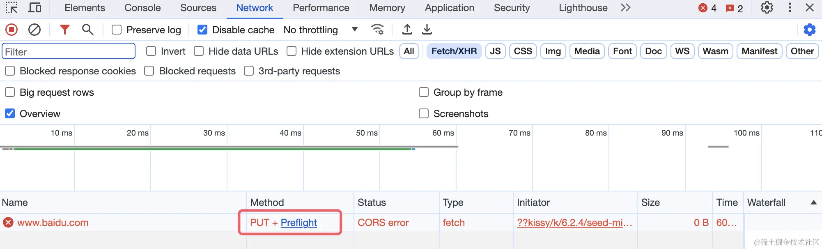Expand more DevTools tabs chevron
Image resolution: width=822 pixels, height=249 pixels.
tap(625, 8)
